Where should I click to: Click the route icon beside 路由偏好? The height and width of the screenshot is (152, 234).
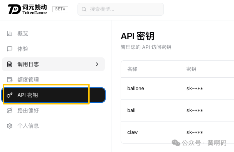pyautogui.click(x=10, y=110)
